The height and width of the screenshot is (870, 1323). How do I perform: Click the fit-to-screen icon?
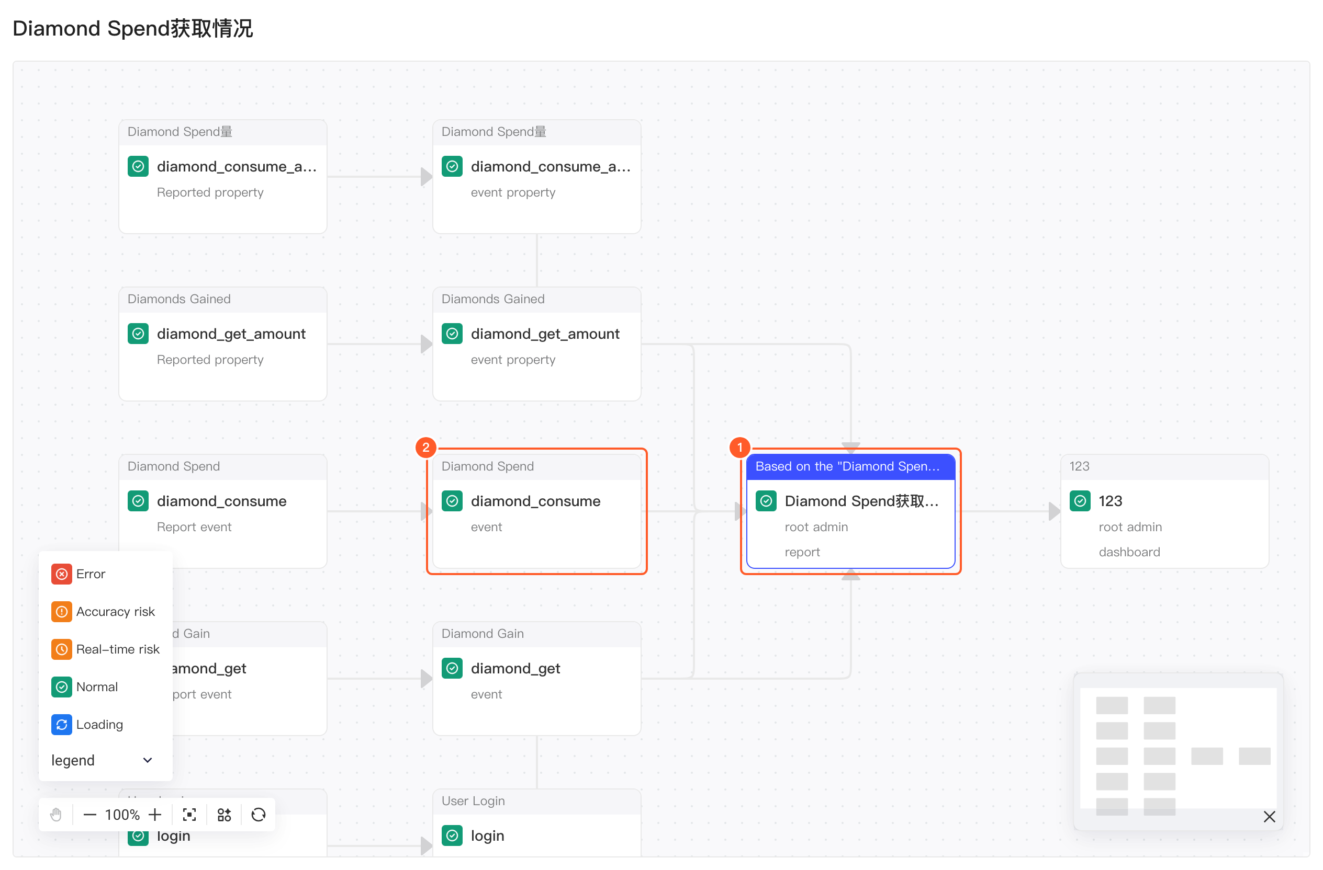tap(189, 815)
